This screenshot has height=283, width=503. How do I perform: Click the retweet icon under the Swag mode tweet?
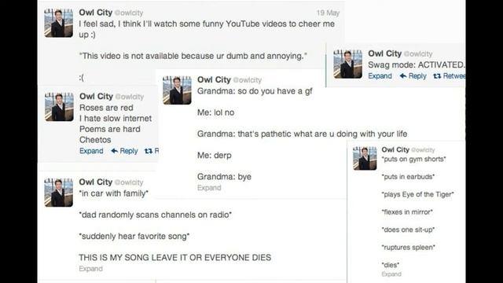pyautogui.click(x=437, y=76)
